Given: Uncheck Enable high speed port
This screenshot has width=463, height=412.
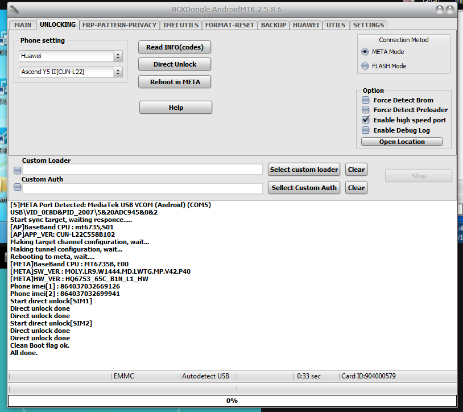Looking at the screenshot, I should 366,120.
